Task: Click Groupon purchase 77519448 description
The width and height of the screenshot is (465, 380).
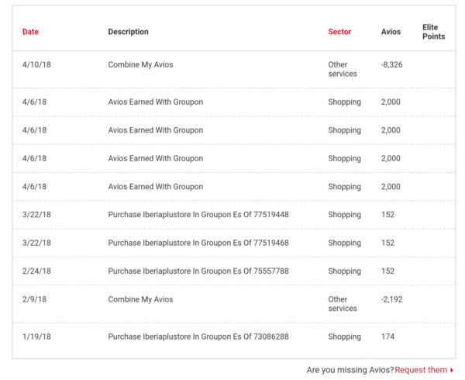Action: click(198, 215)
